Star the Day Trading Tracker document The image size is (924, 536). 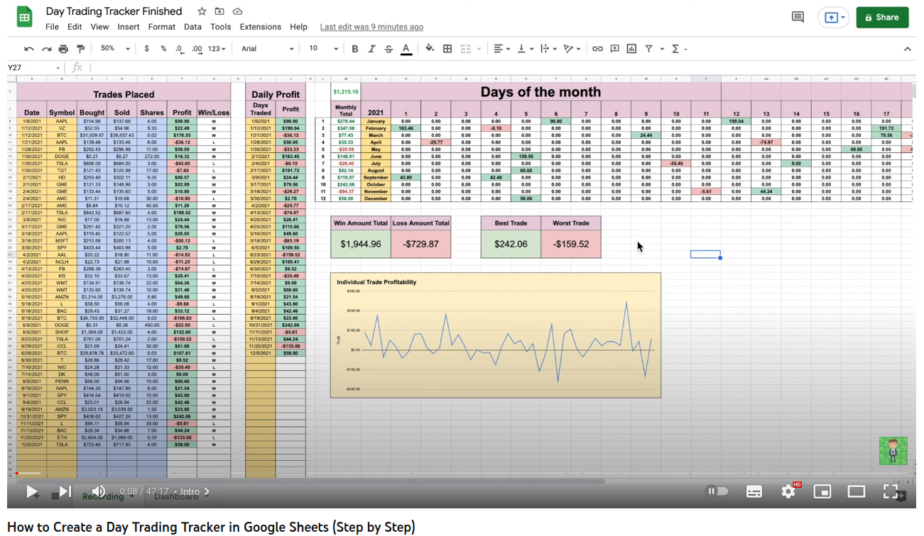click(202, 11)
